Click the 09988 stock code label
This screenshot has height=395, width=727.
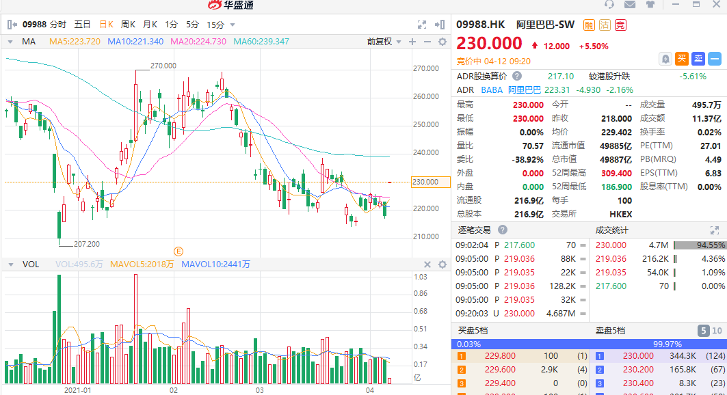coord(35,25)
